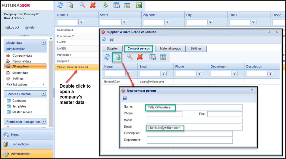
Task: Add new contact person using the document-plus icon
Action: click(117, 57)
